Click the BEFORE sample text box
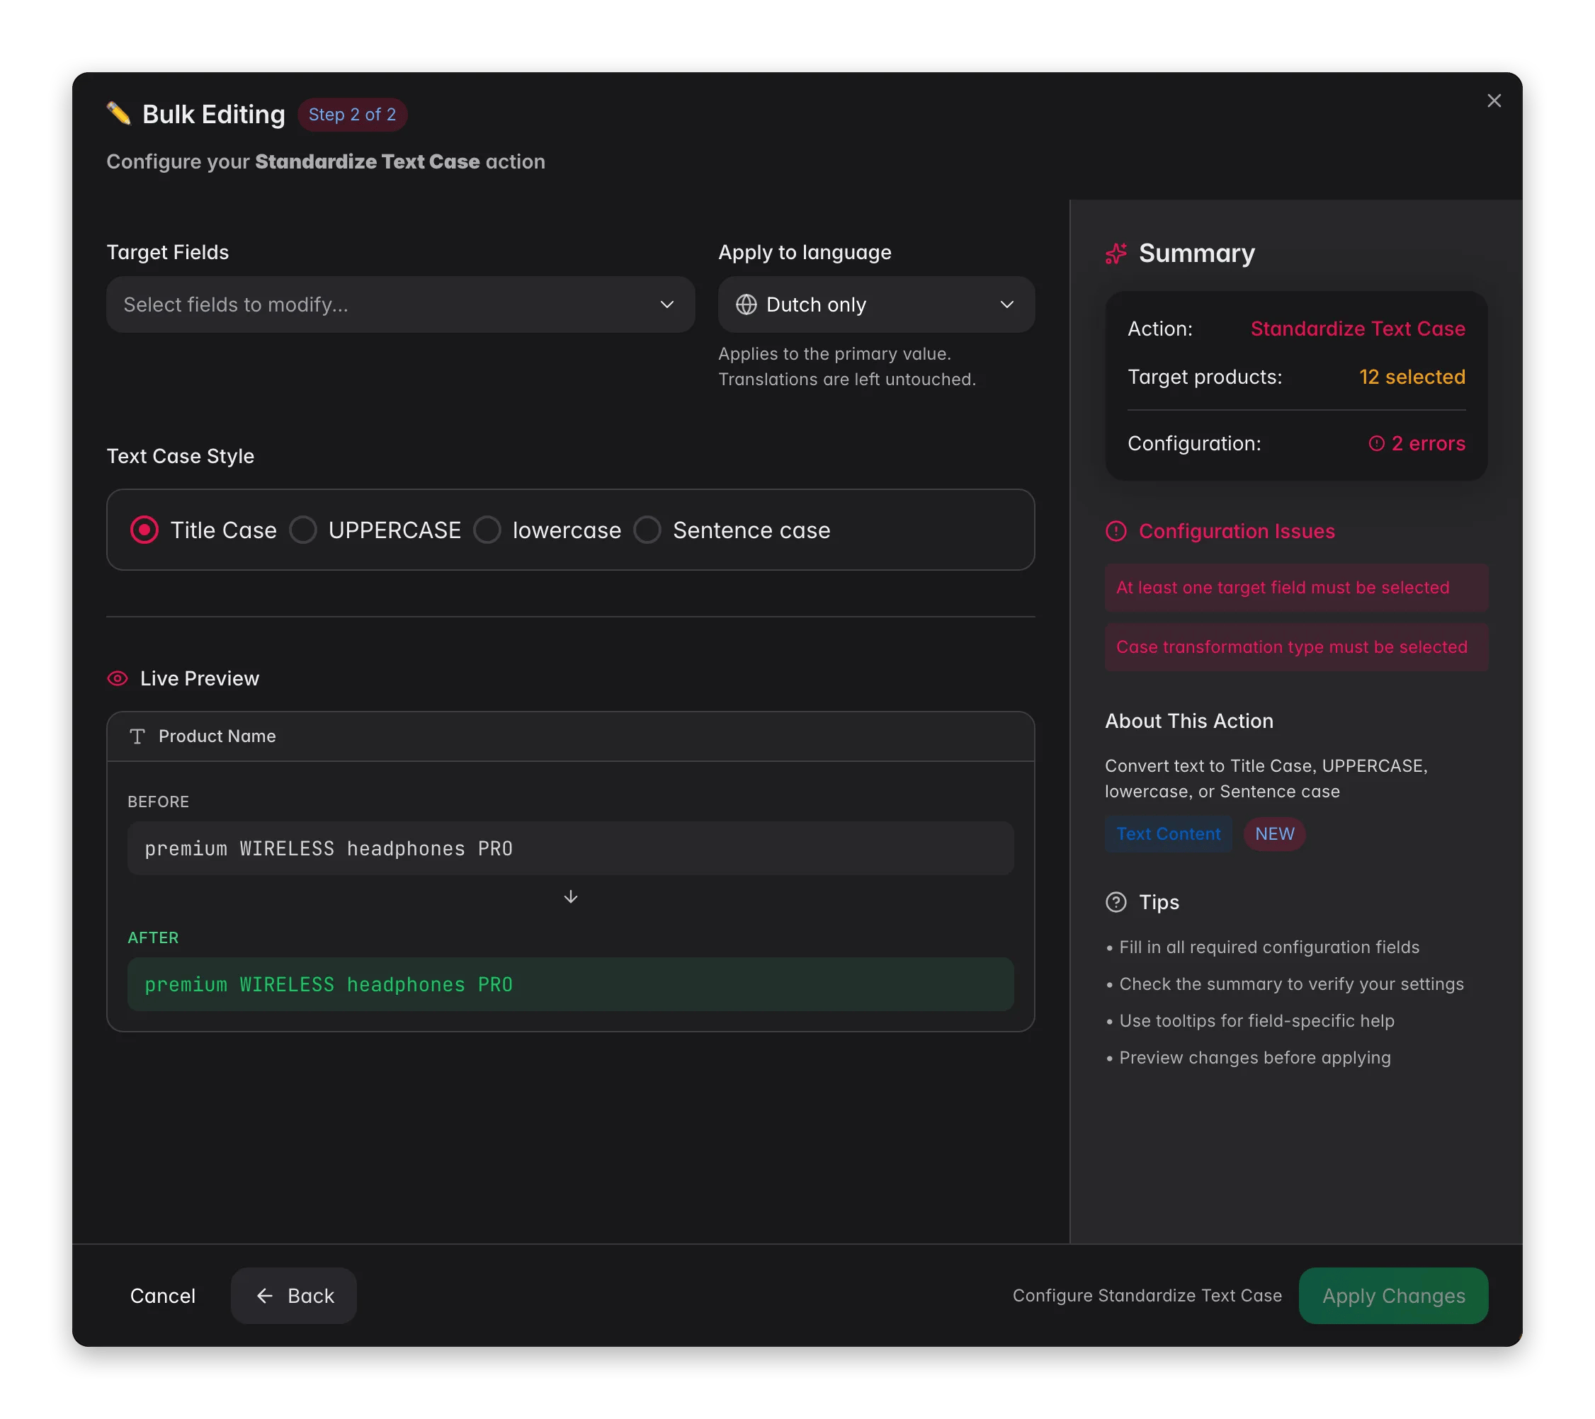This screenshot has width=1595, height=1419. 570,848
